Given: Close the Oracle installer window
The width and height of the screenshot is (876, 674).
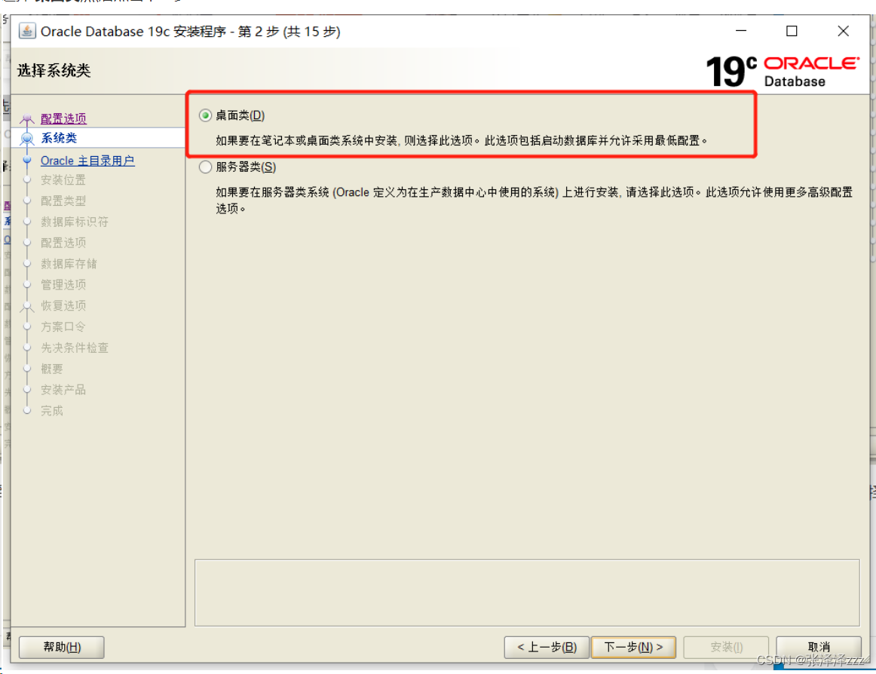Looking at the screenshot, I should (843, 31).
